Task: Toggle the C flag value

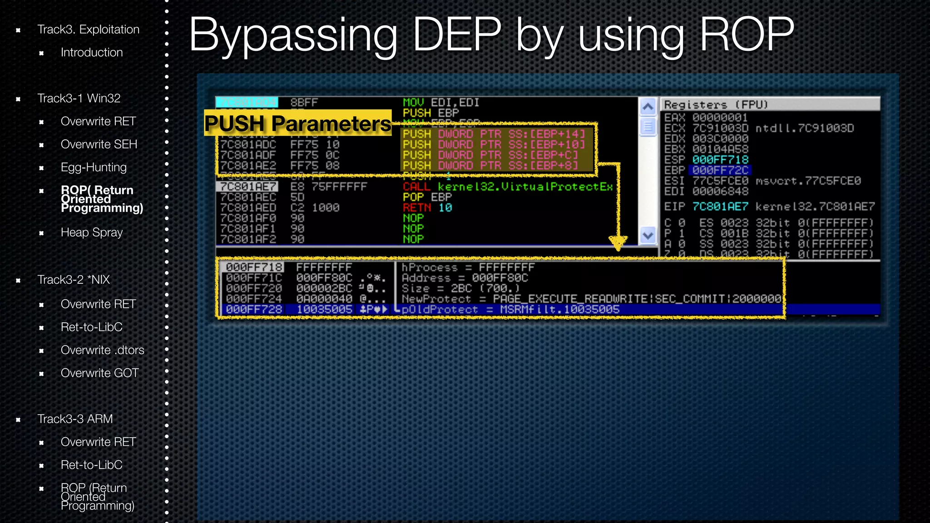Action: click(682, 223)
